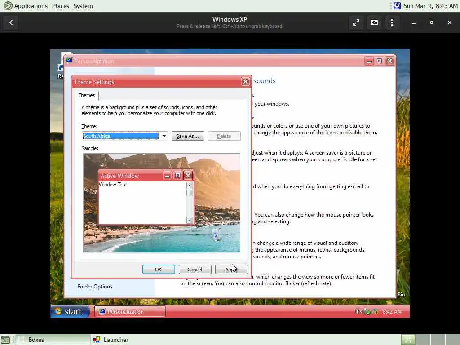Click the tray icon left of the date
Viewport: 460px width, 345px height.
(x=397, y=6)
